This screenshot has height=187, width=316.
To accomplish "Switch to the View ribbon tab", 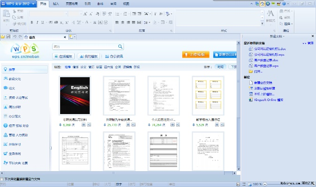I will coord(126,4).
